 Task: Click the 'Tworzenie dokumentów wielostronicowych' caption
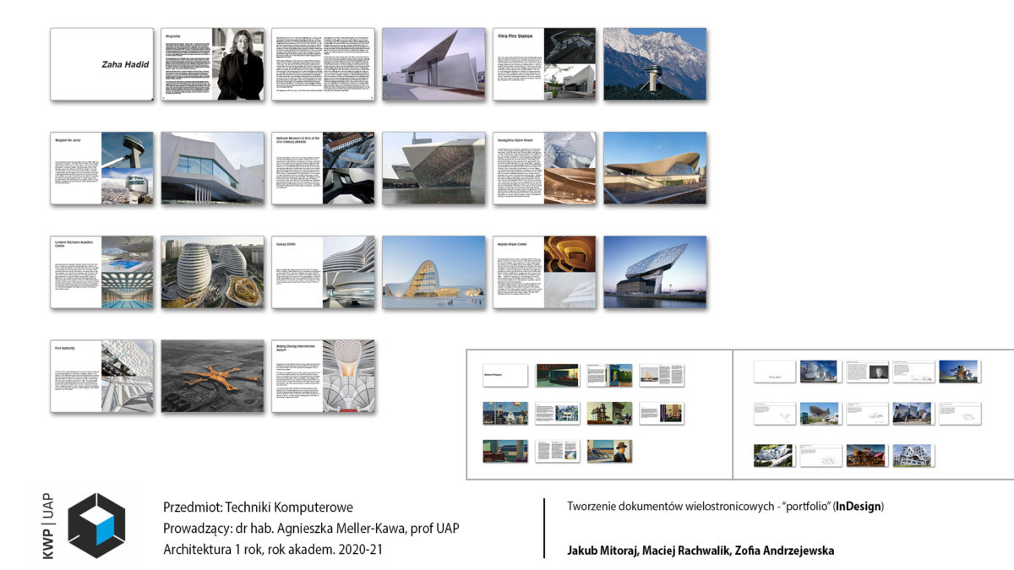click(725, 507)
